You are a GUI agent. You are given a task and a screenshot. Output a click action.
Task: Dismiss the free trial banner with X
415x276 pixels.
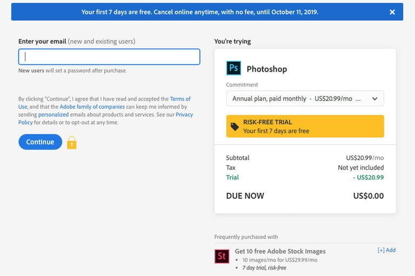[x=392, y=12]
